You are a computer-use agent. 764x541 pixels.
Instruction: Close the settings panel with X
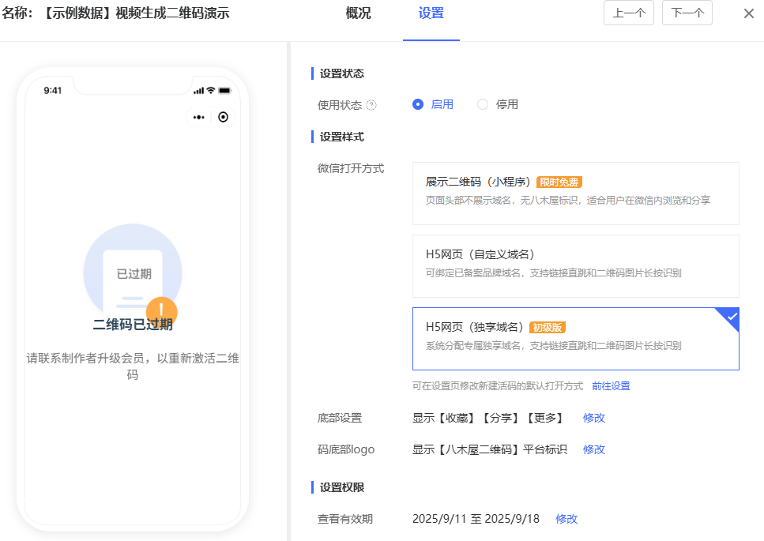click(748, 13)
